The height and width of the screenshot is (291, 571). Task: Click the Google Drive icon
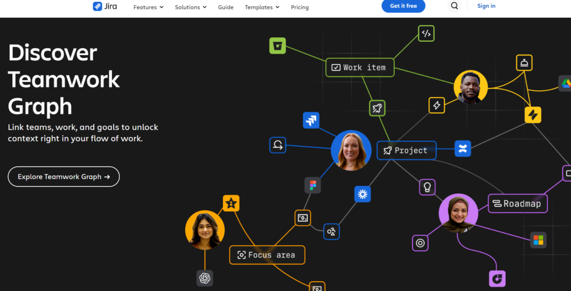point(565,84)
